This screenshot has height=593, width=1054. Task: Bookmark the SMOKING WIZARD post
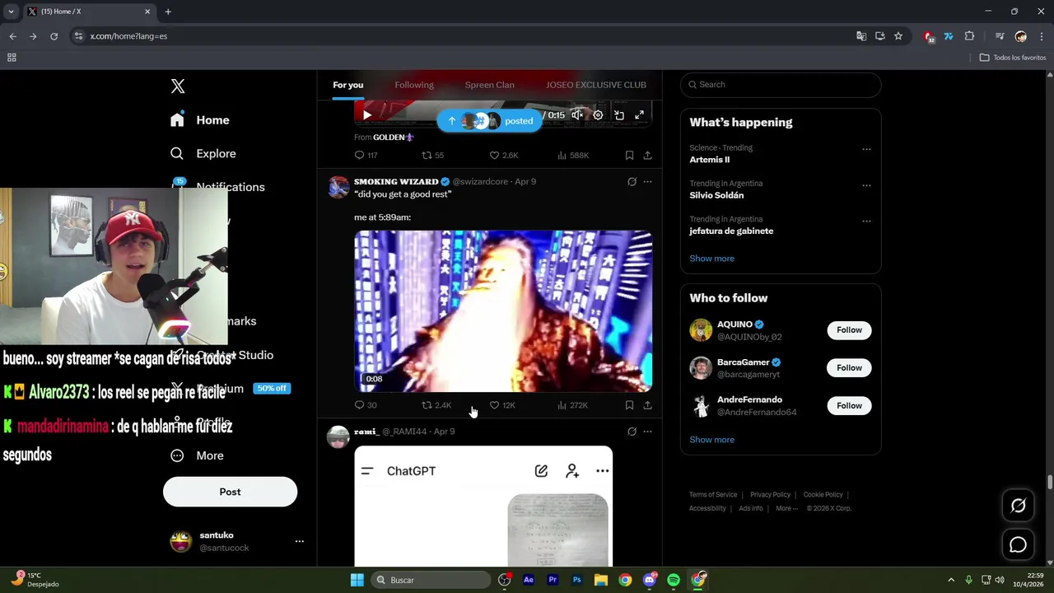tap(629, 405)
